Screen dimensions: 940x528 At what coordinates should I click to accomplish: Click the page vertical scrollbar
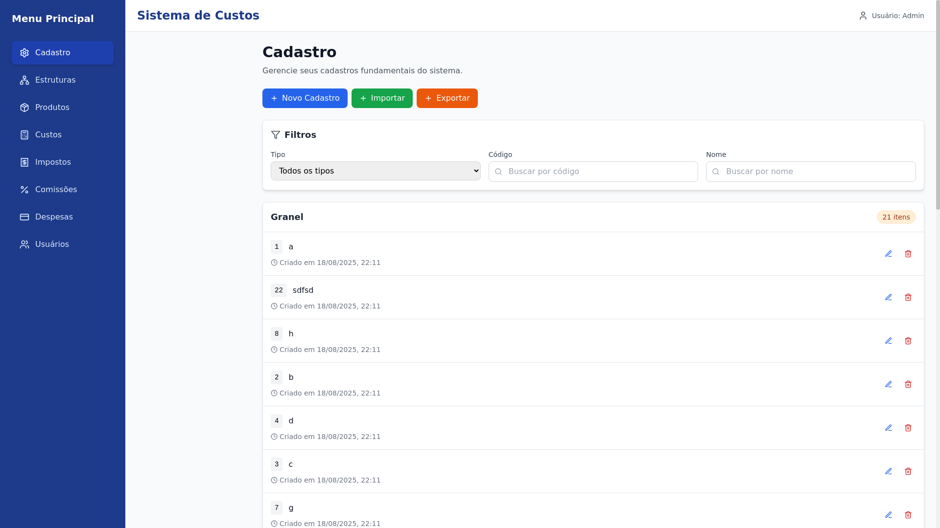coord(938,105)
